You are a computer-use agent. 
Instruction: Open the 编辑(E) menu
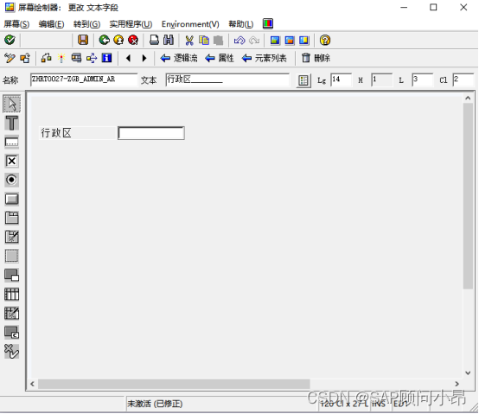pyautogui.click(x=51, y=24)
